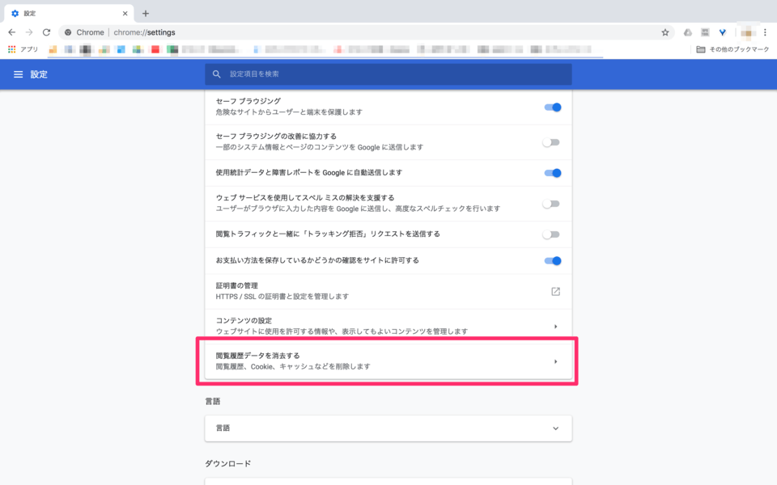Open the Chrome three-dot menu
777x485 pixels.
pyautogui.click(x=765, y=32)
